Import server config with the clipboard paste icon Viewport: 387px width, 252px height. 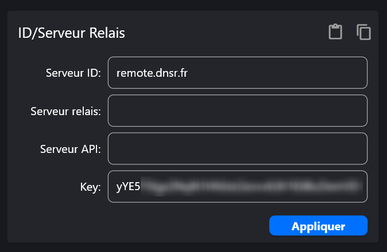[335, 31]
